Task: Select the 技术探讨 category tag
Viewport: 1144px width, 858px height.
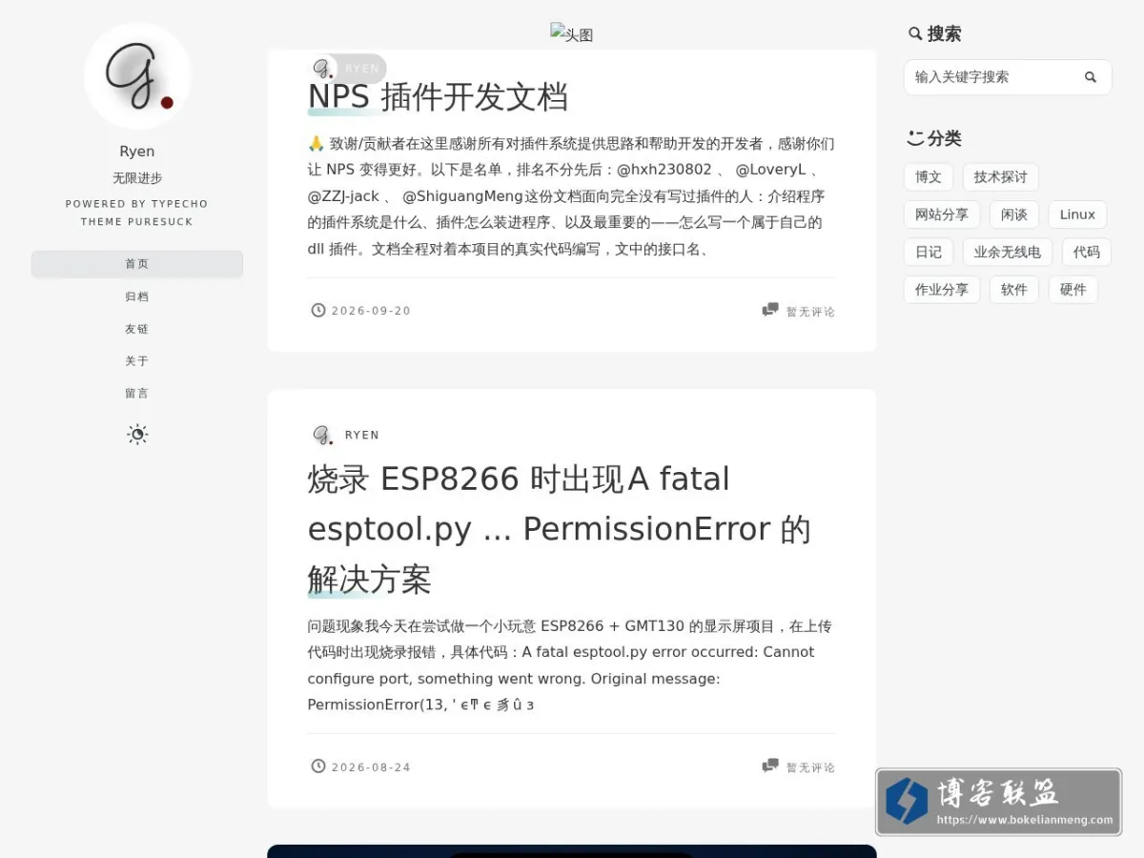Action: click(x=1001, y=177)
